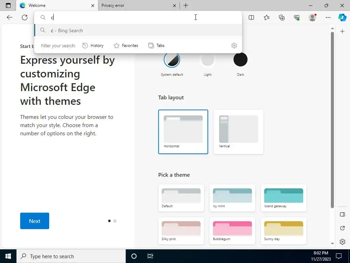The width and height of the screenshot is (350, 263).
Task: Open sidebar settings gear icon
Action: (342, 242)
